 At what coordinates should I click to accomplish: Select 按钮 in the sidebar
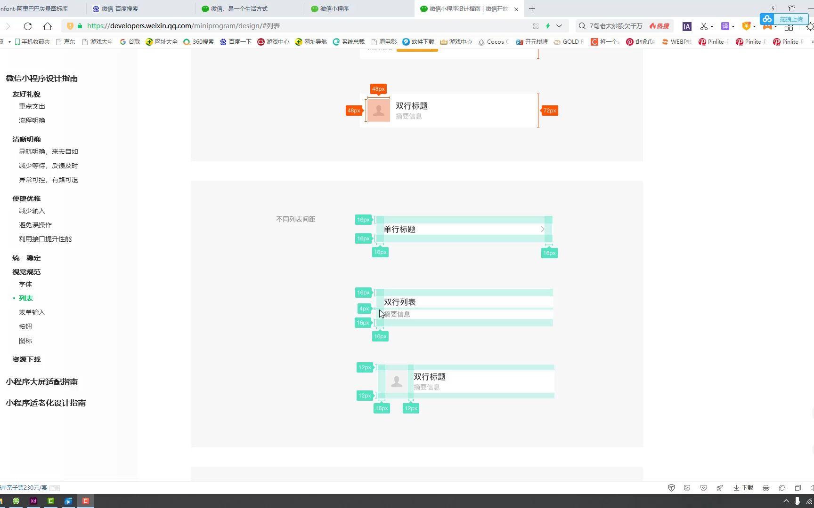coord(25,326)
